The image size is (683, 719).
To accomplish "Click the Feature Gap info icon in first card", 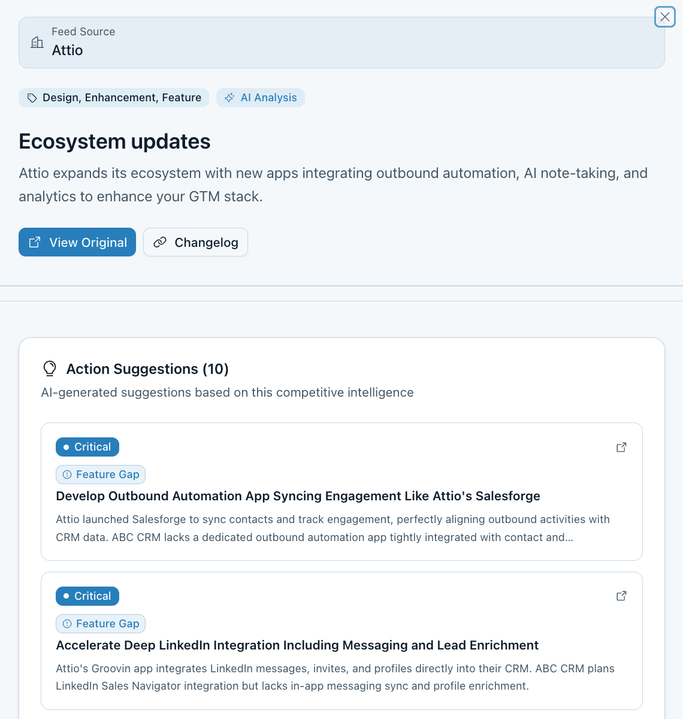I will pos(67,475).
